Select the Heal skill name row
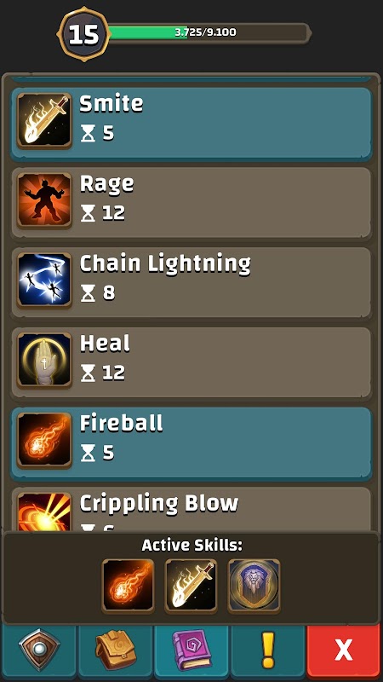 191,363
